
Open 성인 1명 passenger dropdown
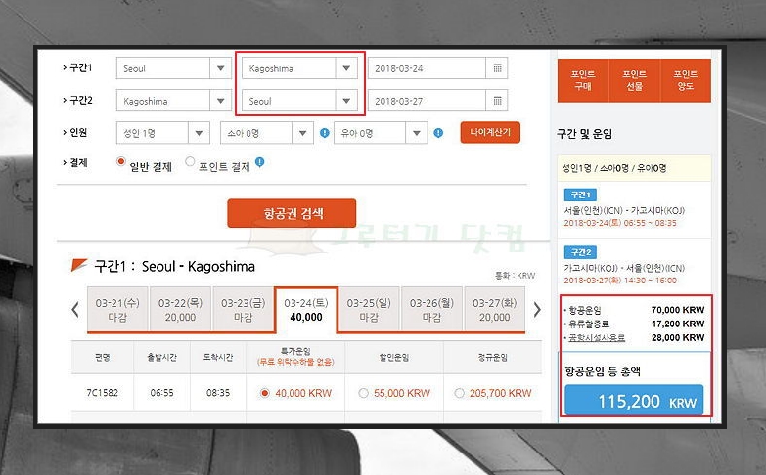[x=162, y=133]
